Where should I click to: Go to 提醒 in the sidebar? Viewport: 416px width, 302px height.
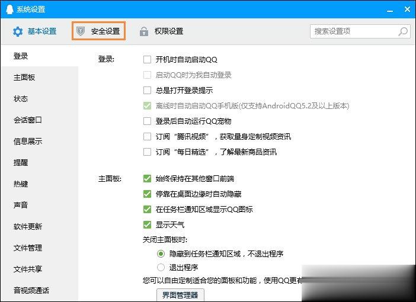(40, 162)
